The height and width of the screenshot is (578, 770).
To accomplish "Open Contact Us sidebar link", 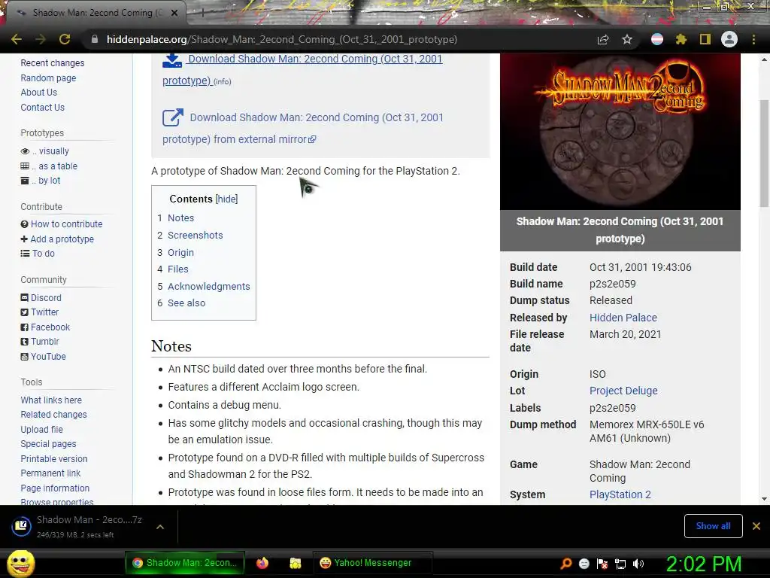I will point(42,107).
